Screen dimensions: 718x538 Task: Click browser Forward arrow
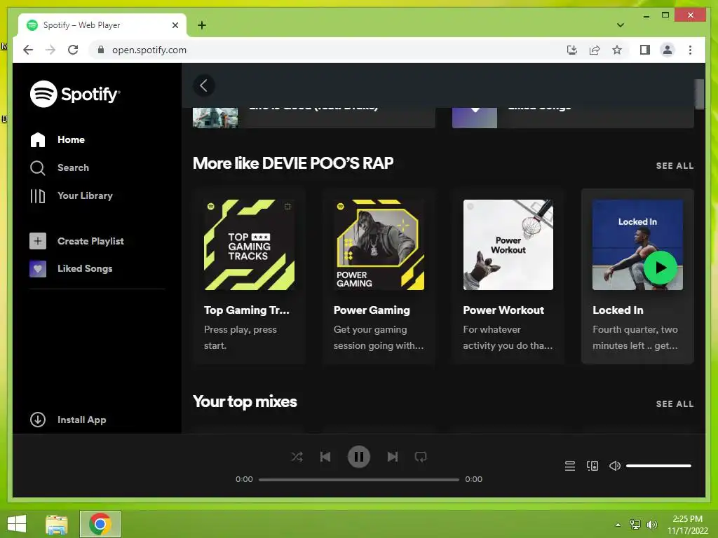(50, 50)
